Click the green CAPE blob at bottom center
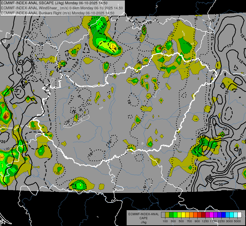246x226 pixels. (x=80, y=185)
